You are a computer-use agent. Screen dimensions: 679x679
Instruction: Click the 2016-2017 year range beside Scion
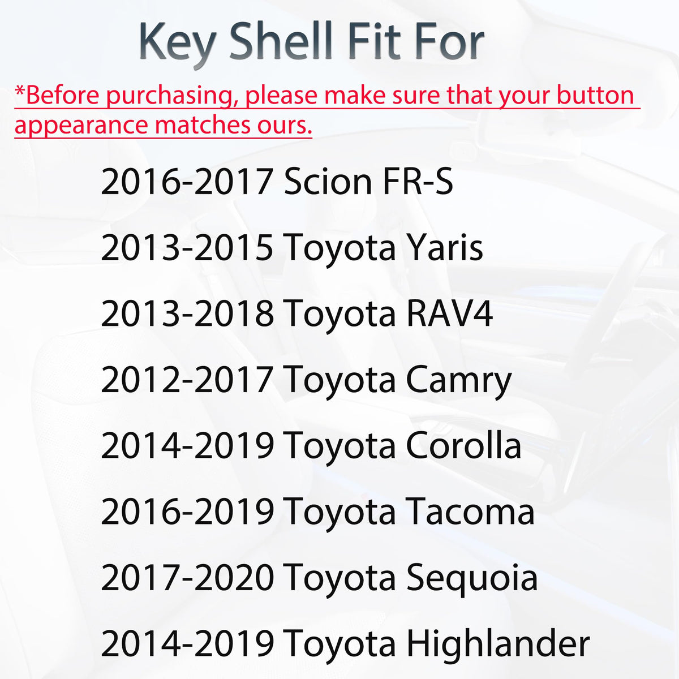[187, 182]
